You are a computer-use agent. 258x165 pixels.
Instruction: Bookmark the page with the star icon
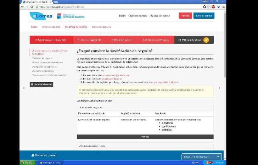pos(208,7)
